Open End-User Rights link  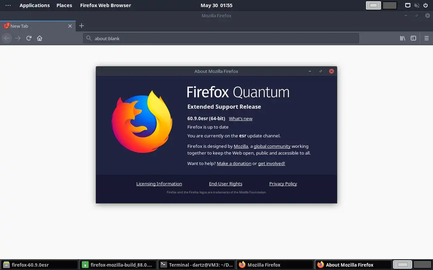pyautogui.click(x=226, y=184)
